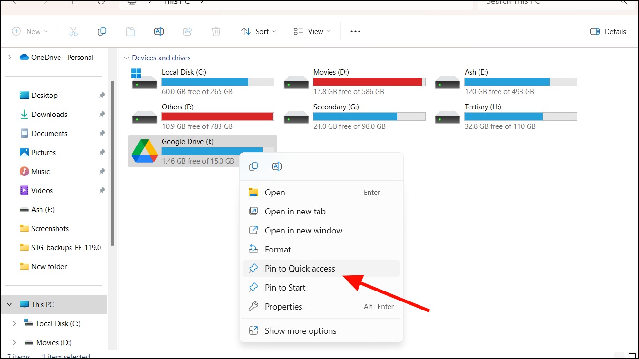Viewport: 639px width, 359px height.
Task: Open the Sort dropdown menu
Action: click(259, 31)
